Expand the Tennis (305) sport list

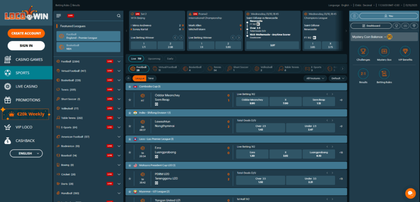coord(119,90)
